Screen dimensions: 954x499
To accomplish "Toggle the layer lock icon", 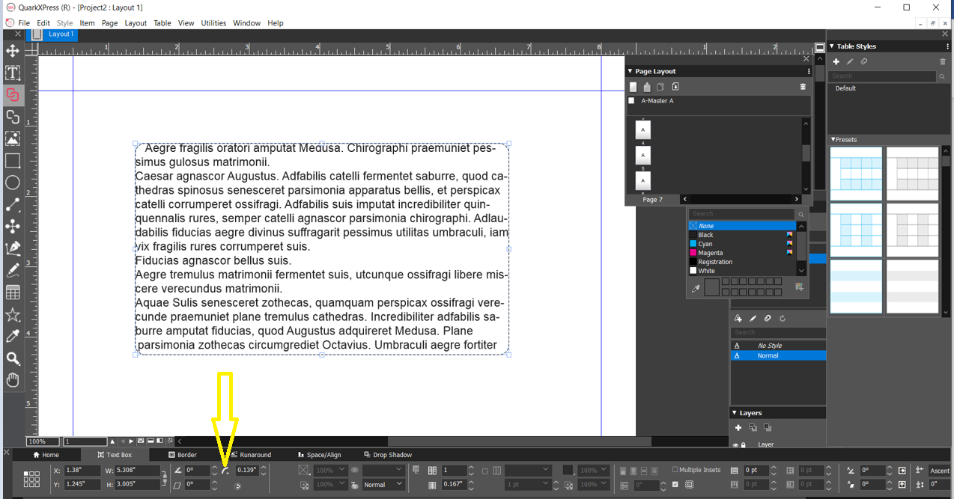I will point(744,444).
